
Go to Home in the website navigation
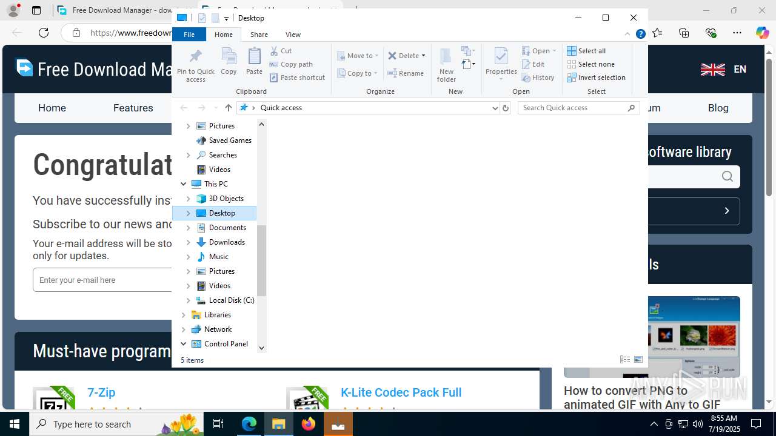click(x=52, y=108)
